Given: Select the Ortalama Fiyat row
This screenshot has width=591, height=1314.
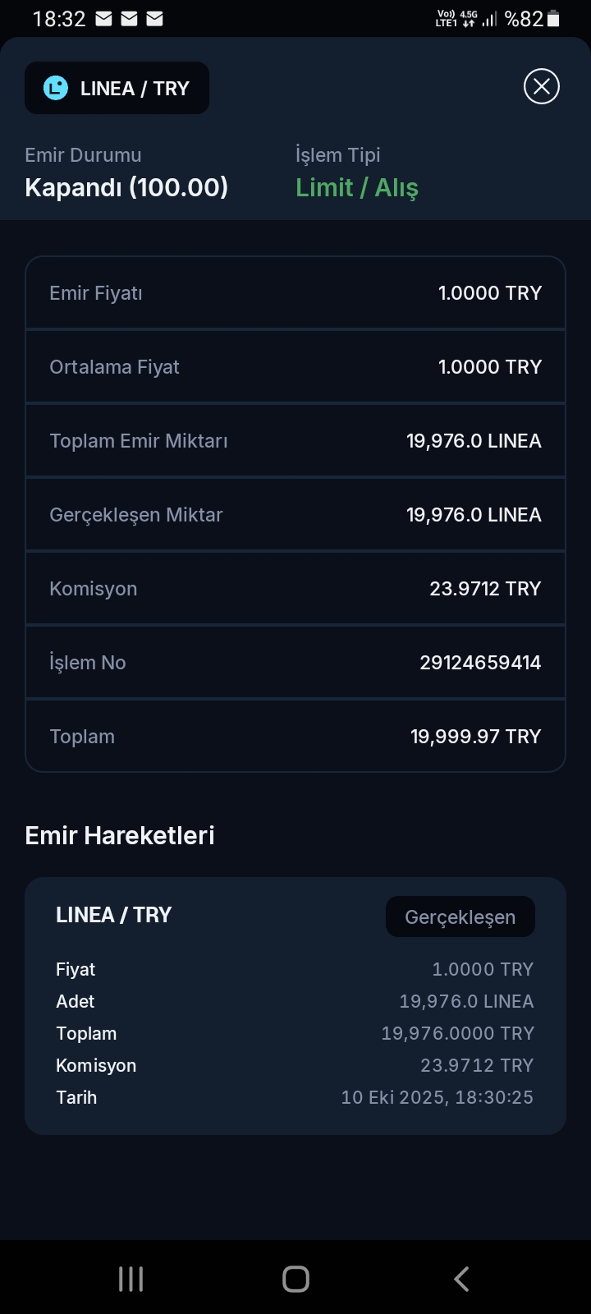Looking at the screenshot, I should click(x=295, y=367).
